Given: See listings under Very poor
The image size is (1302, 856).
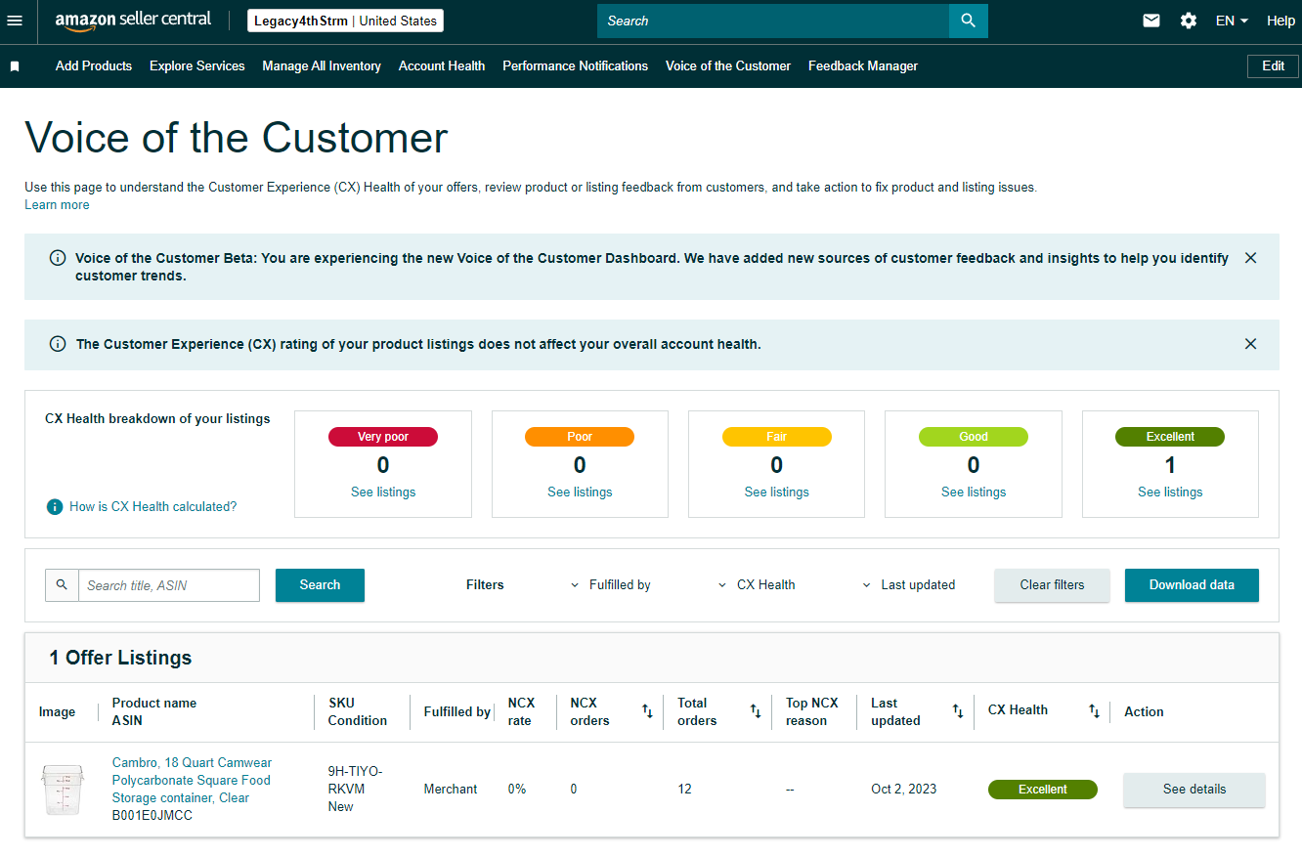Looking at the screenshot, I should click(383, 492).
